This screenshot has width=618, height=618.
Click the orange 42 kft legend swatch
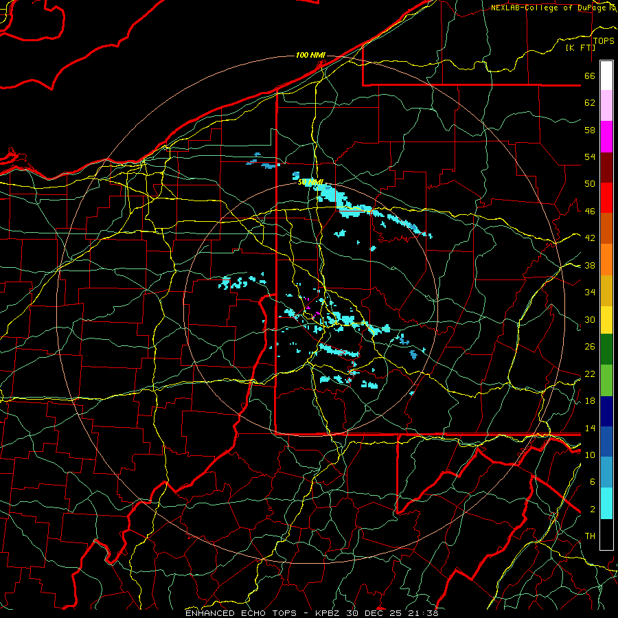pyautogui.click(x=606, y=260)
